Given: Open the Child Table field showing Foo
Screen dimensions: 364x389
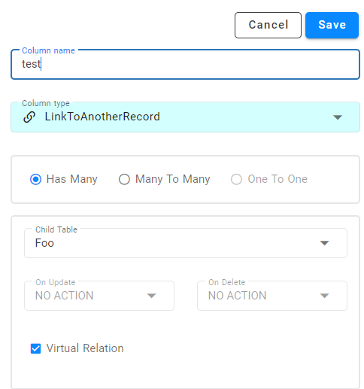Looking at the screenshot, I should click(x=186, y=243).
